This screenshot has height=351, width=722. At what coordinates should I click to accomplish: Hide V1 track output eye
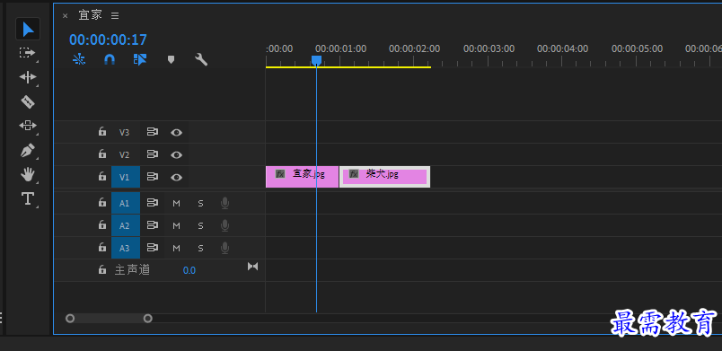(x=176, y=178)
